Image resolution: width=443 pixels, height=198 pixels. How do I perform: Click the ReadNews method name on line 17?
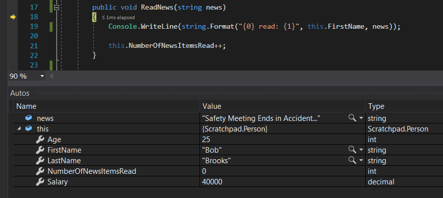[x=158, y=8]
